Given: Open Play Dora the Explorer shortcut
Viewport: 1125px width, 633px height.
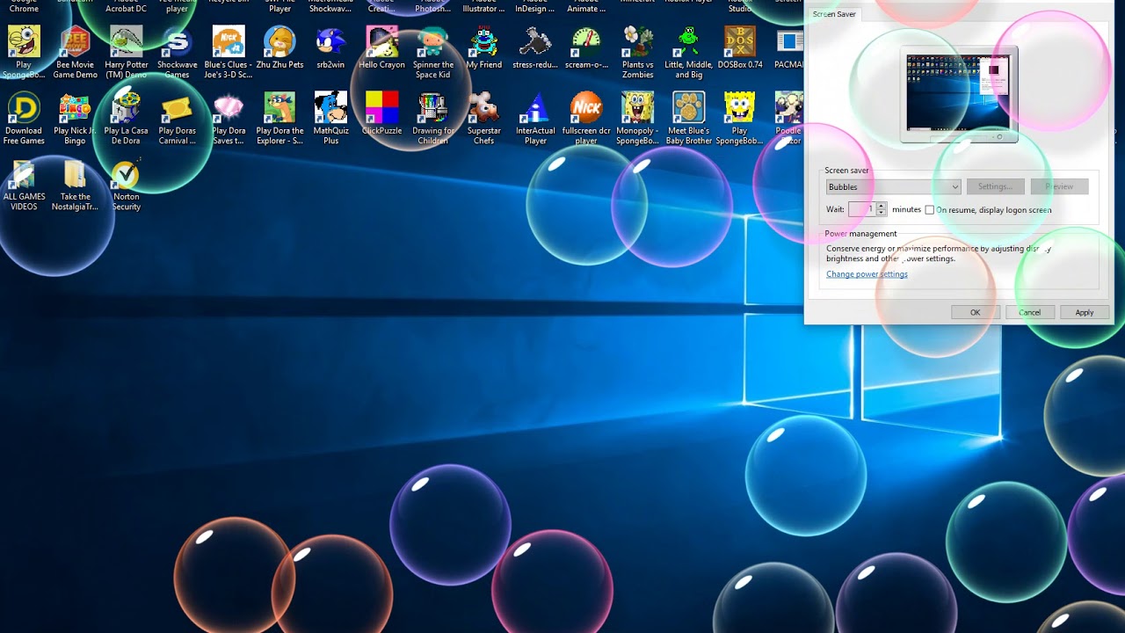Looking at the screenshot, I should 279,118.
